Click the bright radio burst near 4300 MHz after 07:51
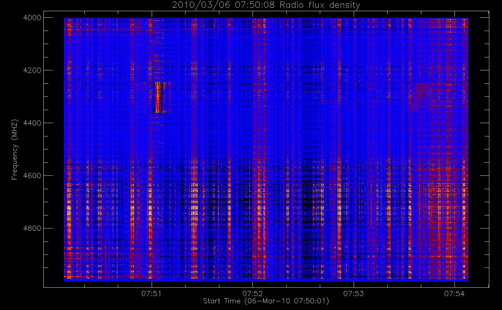Screen dimensions: 502x310 [161, 97]
